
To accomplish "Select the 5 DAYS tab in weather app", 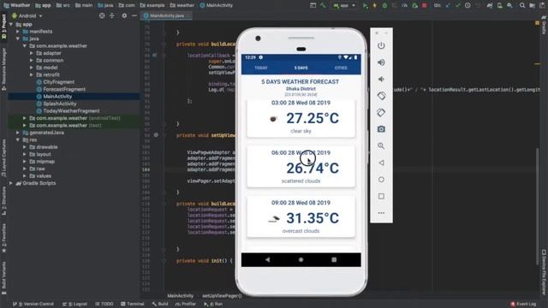I will 301,68.
